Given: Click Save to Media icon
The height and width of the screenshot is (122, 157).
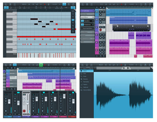Looking at the screenshot, I should click(x=81, y=90).
